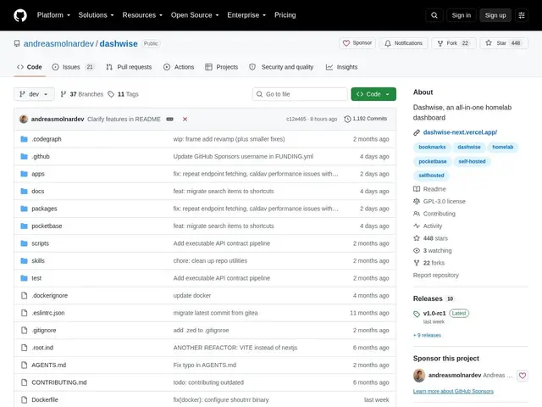Select the homelab topic tag
The image size is (542, 407).
coord(502,147)
